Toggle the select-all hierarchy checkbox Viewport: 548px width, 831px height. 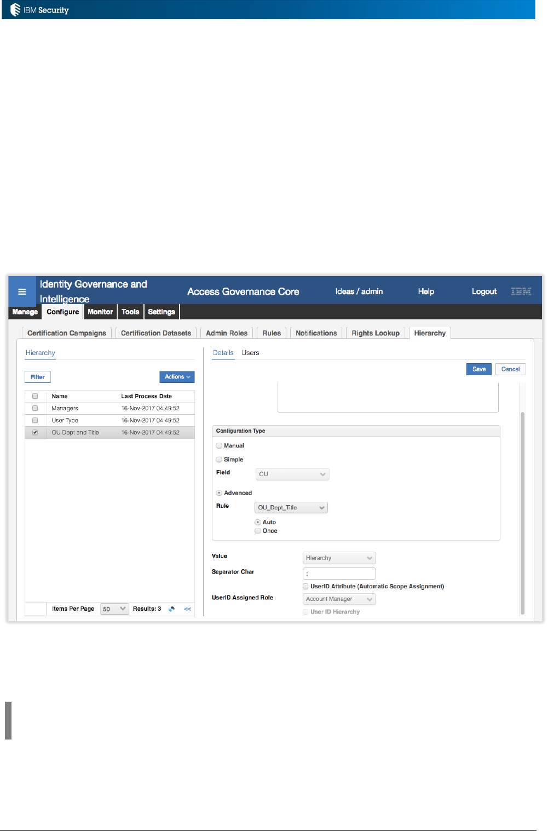pos(35,396)
